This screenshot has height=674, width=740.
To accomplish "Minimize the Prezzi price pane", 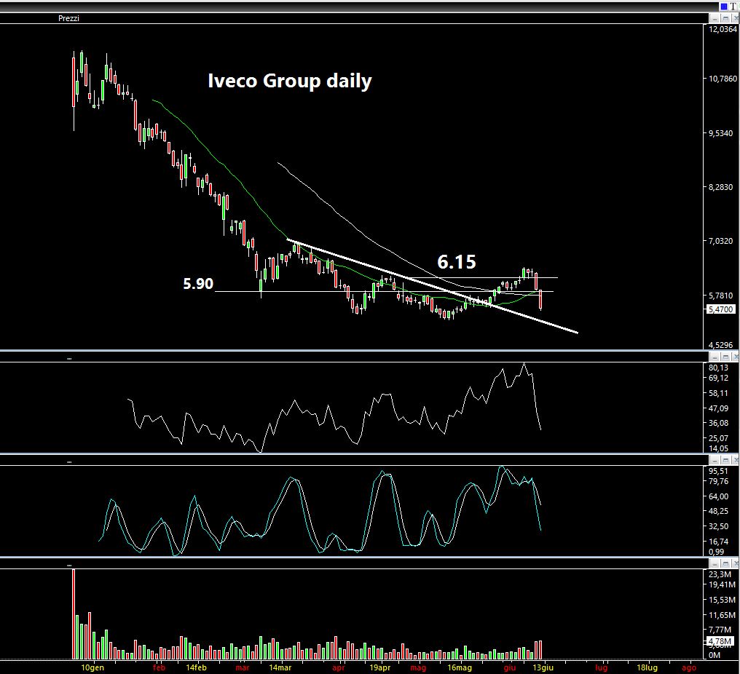I will pos(715,18).
